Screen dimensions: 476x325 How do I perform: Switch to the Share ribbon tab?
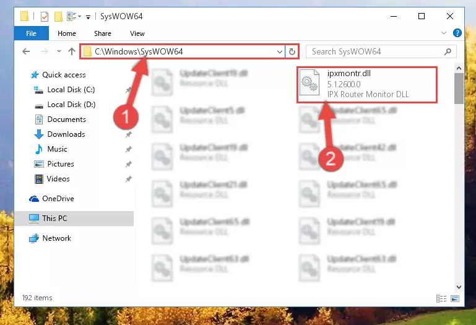tap(103, 33)
